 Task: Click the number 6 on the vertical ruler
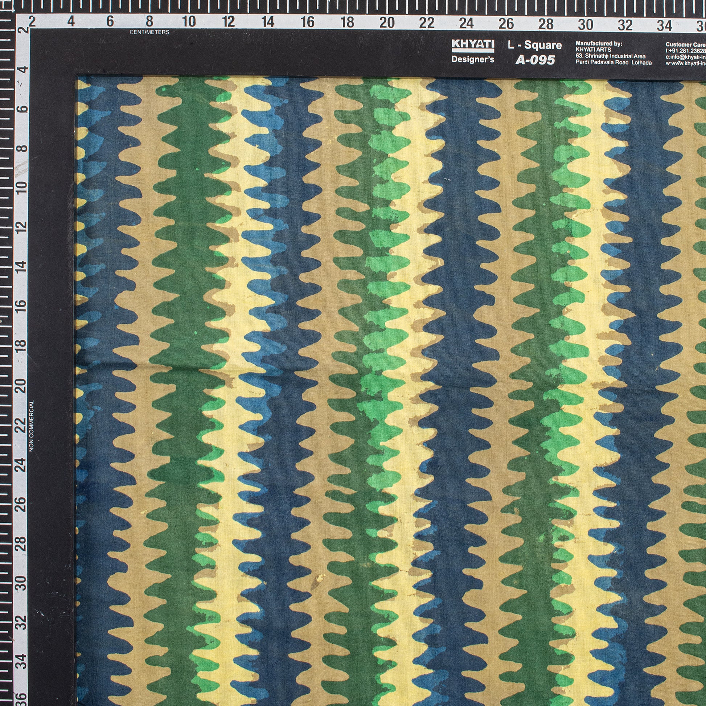(x=22, y=109)
